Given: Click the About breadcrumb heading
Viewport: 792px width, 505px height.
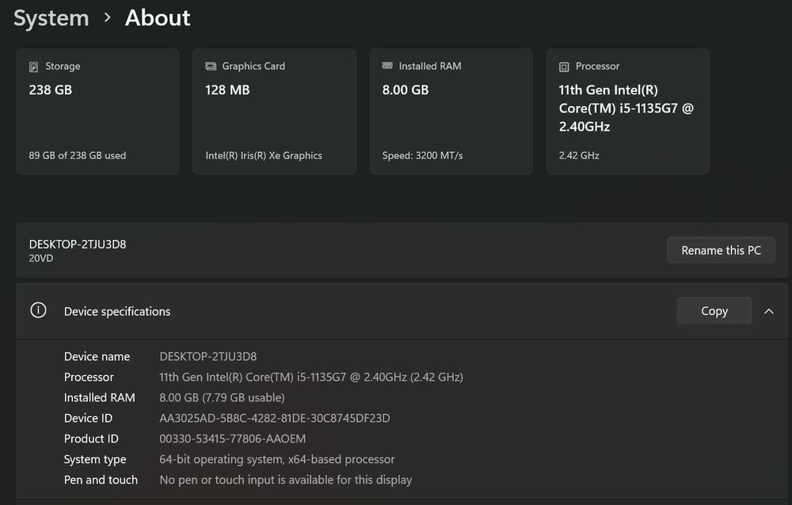Looking at the screenshot, I should tap(158, 17).
